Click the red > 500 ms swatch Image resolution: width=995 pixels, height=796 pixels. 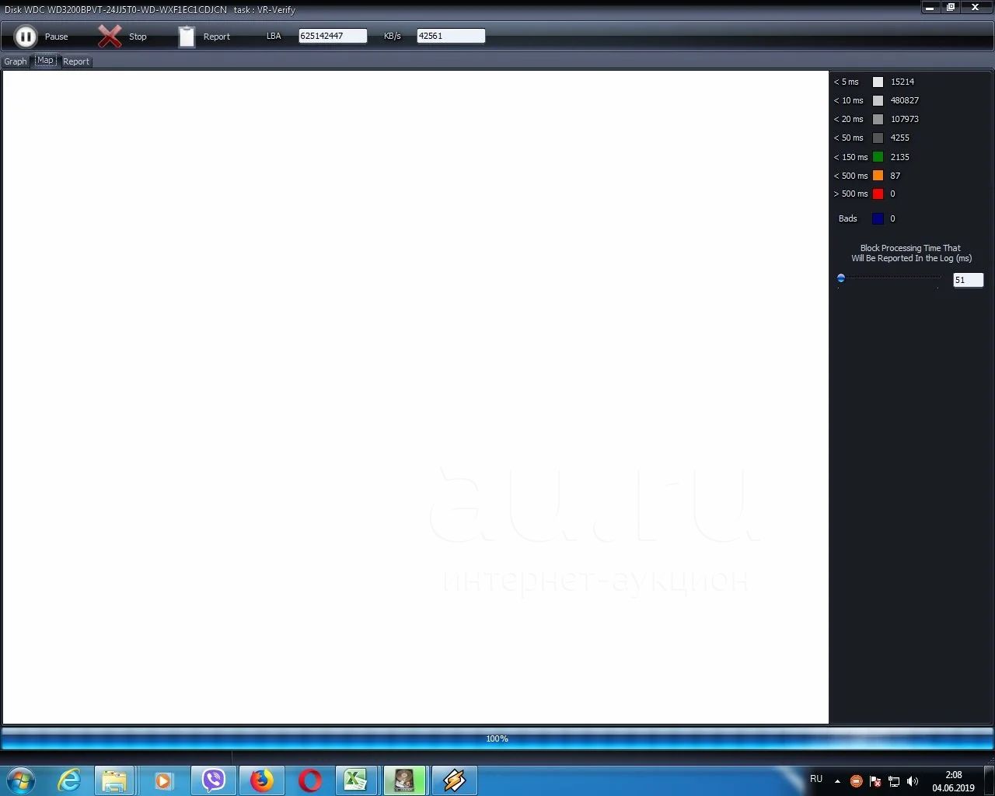(878, 194)
